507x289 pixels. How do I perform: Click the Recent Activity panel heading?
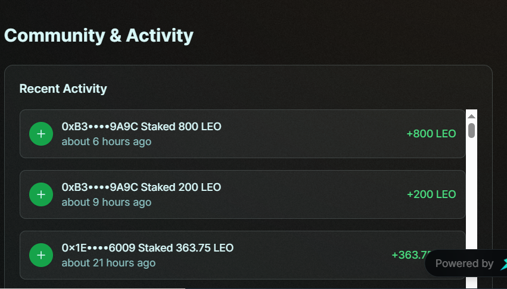click(x=63, y=89)
